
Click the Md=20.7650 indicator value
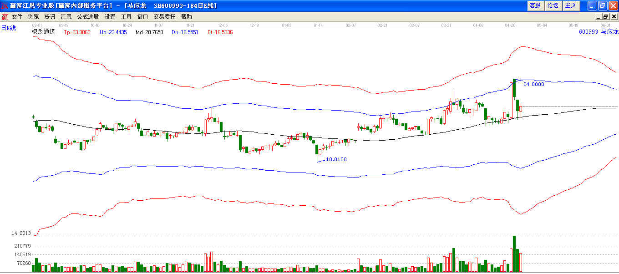coord(149,32)
